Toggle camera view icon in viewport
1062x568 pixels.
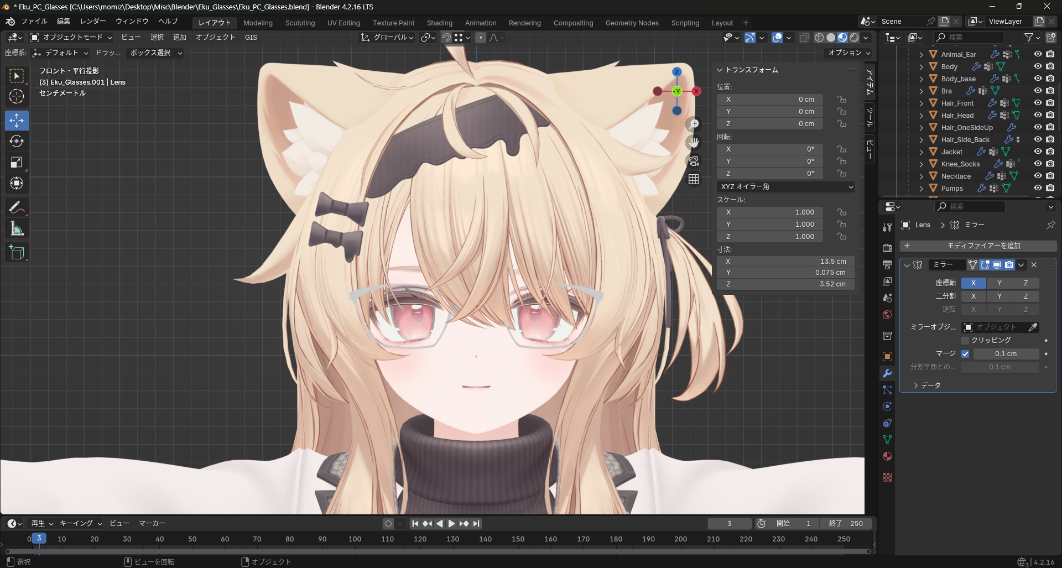pyautogui.click(x=694, y=161)
